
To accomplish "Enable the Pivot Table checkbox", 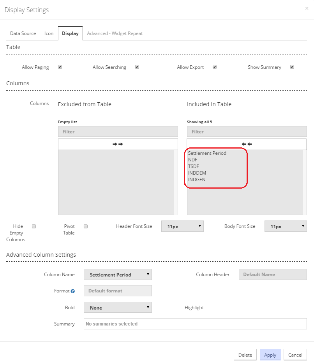I will [x=86, y=226].
